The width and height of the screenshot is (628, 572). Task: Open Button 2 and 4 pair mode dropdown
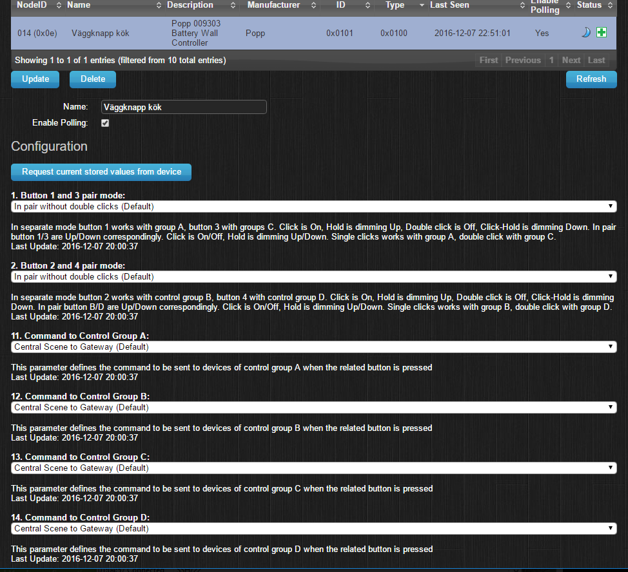(x=313, y=277)
